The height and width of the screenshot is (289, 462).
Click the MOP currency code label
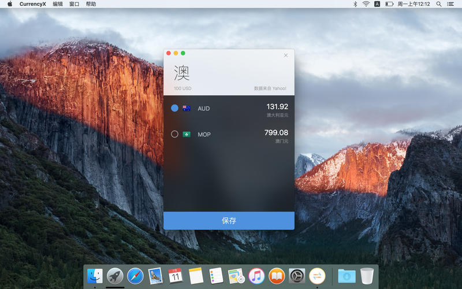[x=204, y=135]
